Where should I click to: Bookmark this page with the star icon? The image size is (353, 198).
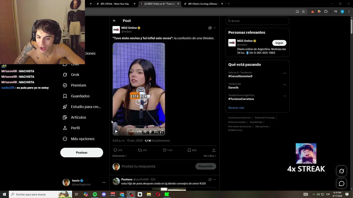pyautogui.click(x=303, y=12)
